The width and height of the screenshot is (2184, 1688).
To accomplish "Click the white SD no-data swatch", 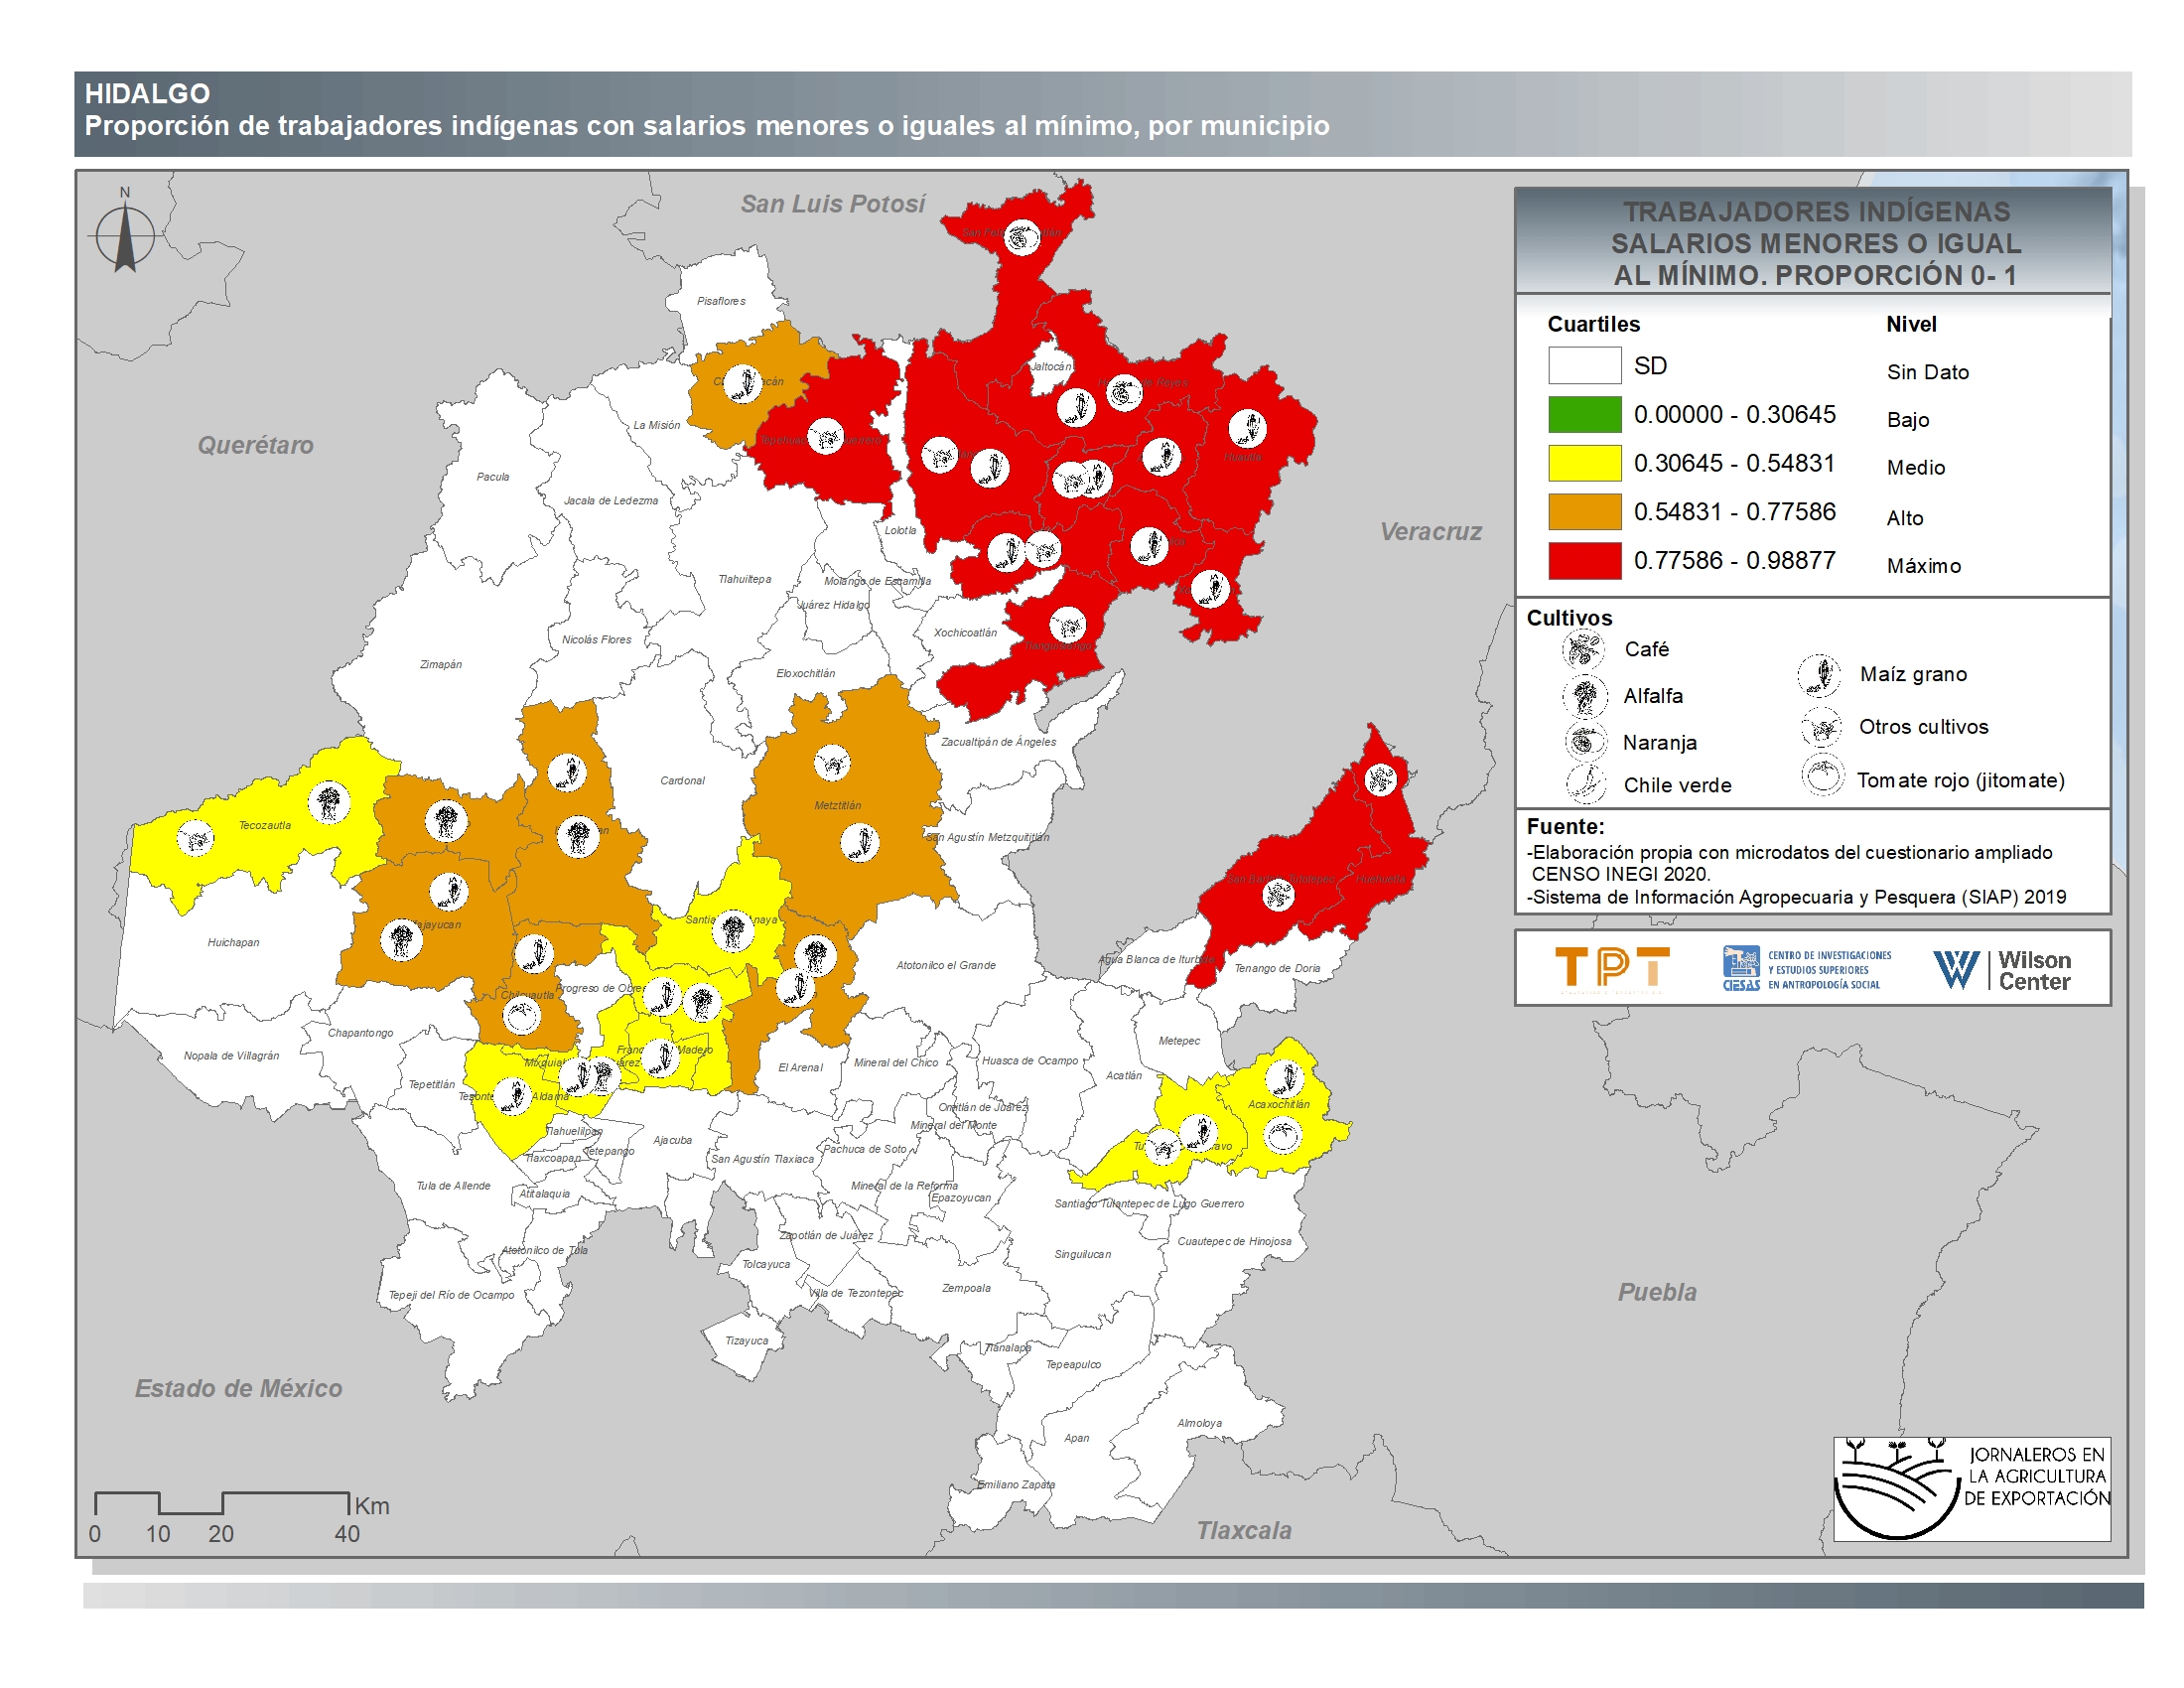I will (1584, 366).
